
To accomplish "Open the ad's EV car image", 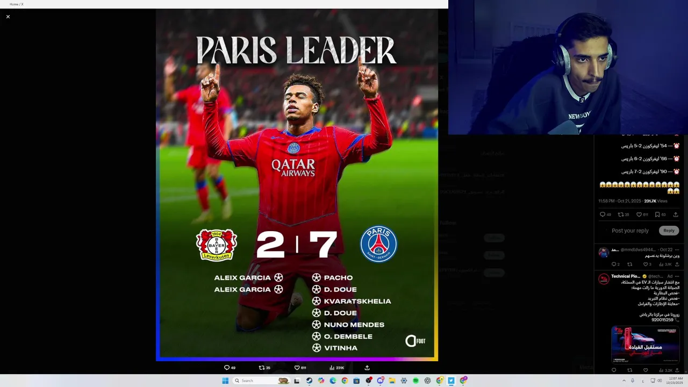I will coord(645,345).
